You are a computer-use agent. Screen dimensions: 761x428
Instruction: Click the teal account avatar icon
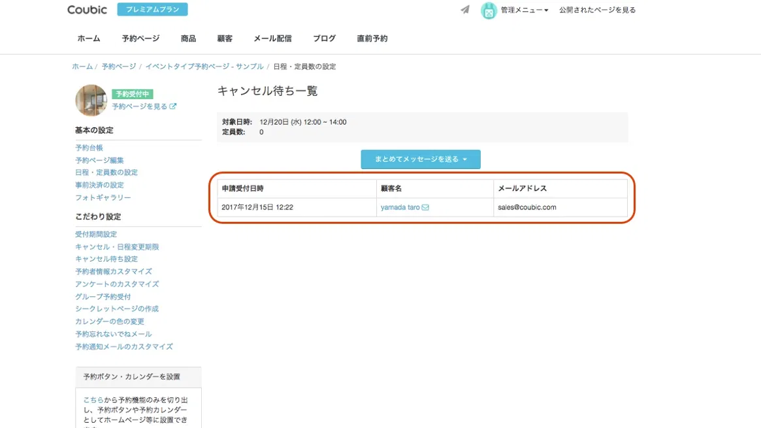tap(489, 10)
